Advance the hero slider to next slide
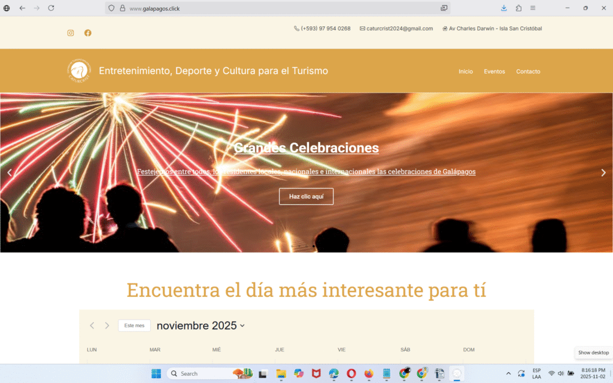The height and width of the screenshot is (383, 613). click(x=603, y=173)
